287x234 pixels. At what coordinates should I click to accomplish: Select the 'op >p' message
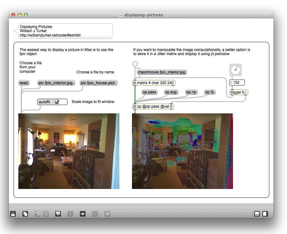191,92
